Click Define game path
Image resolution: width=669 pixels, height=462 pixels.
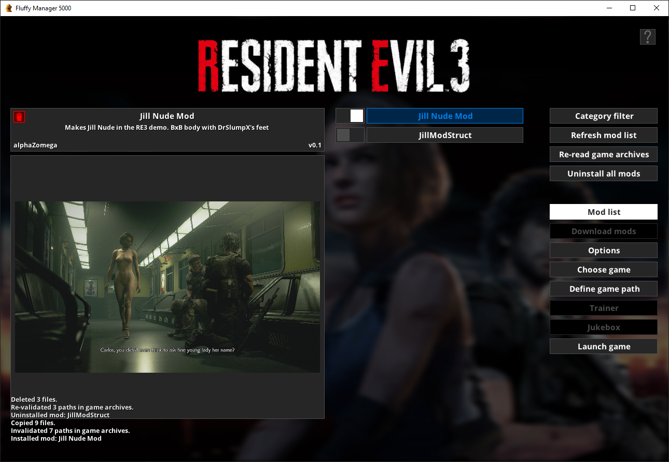[x=604, y=289]
